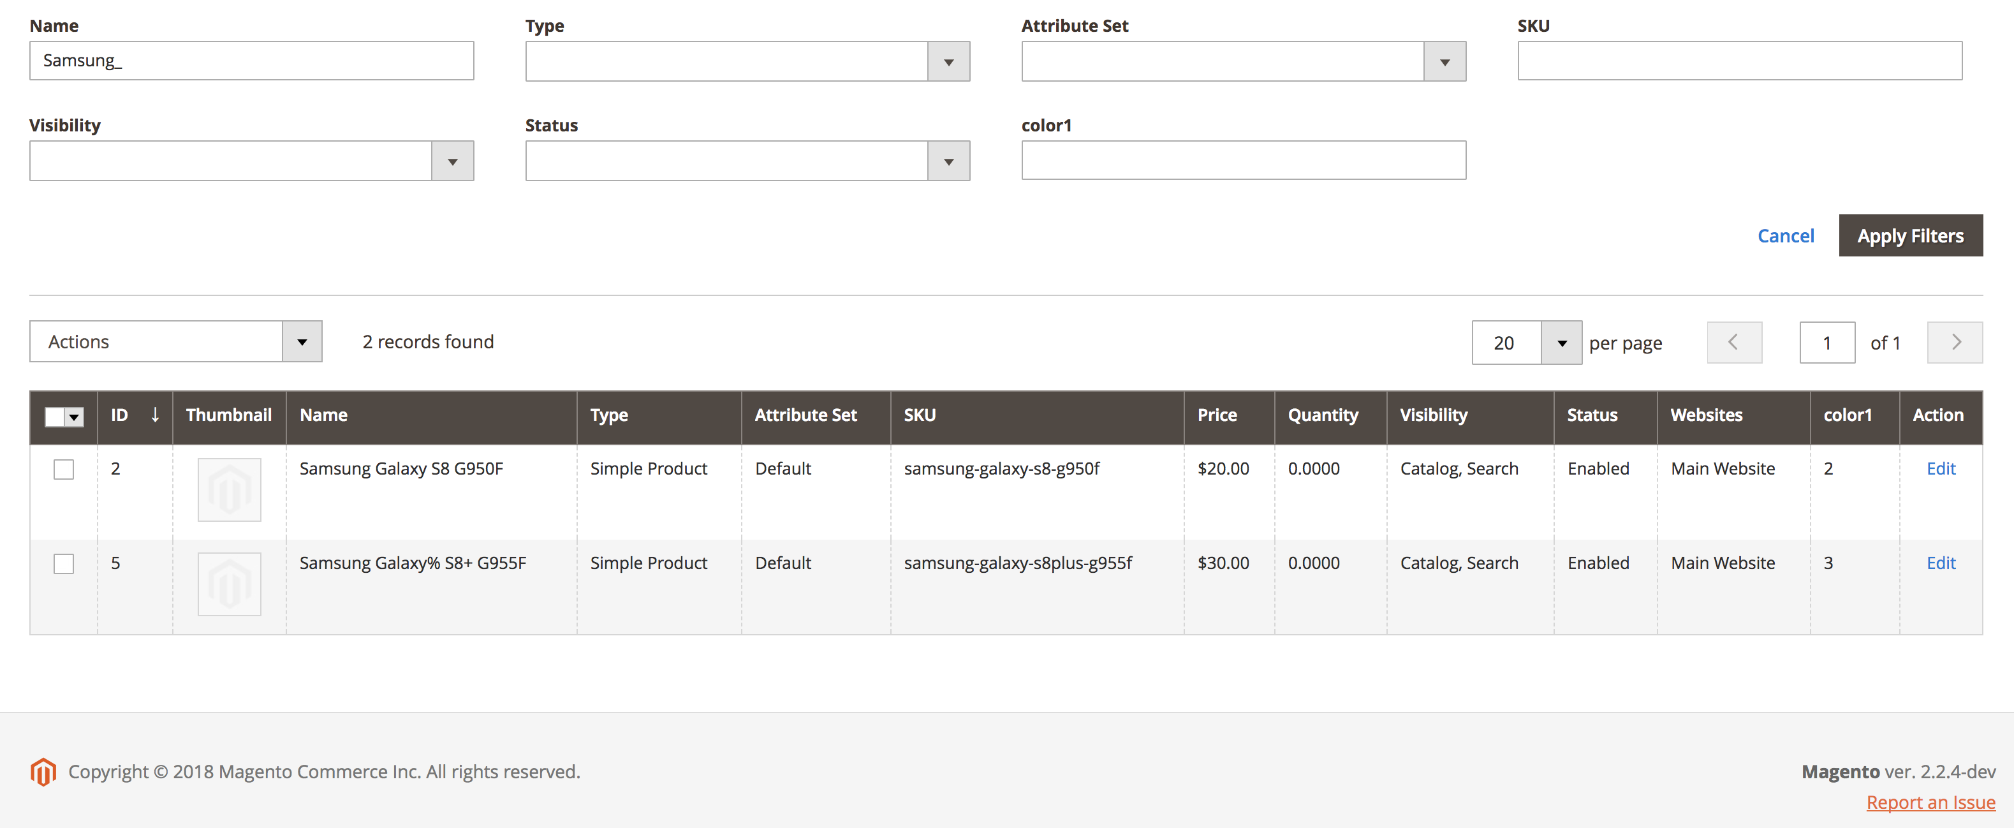The height and width of the screenshot is (828, 2014).
Task: Go to the previous page arrow
Action: click(1733, 343)
